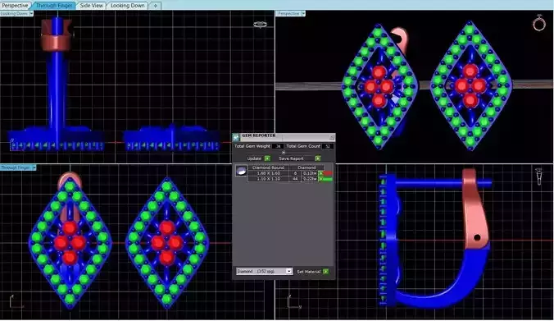Image resolution: width=554 pixels, height=321 pixels.
Task: Click the red swatch for 1.60 gems
Action: [328, 173]
